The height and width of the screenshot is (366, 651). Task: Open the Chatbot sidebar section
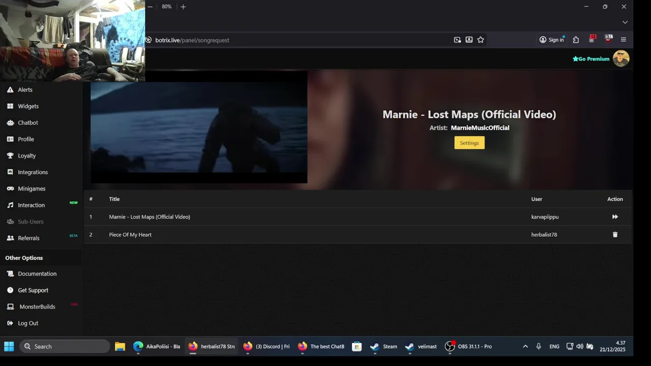pos(28,123)
